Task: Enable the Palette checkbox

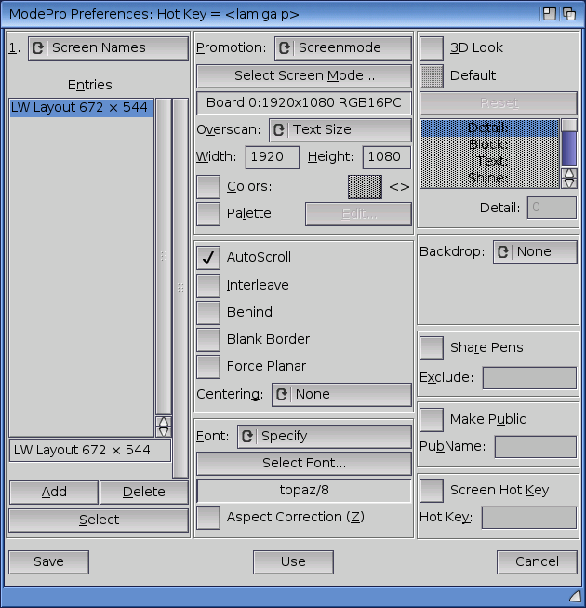Action: tap(208, 214)
